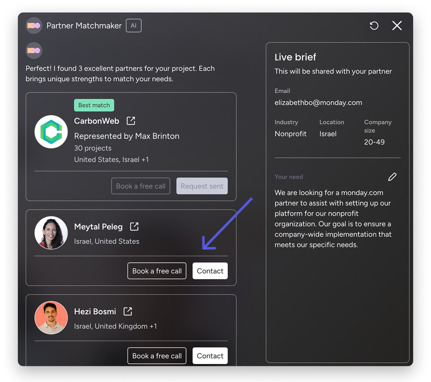This screenshot has width=431, height=382.
Task: Book a free call with Hezi Bosmi
Action: tap(157, 356)
